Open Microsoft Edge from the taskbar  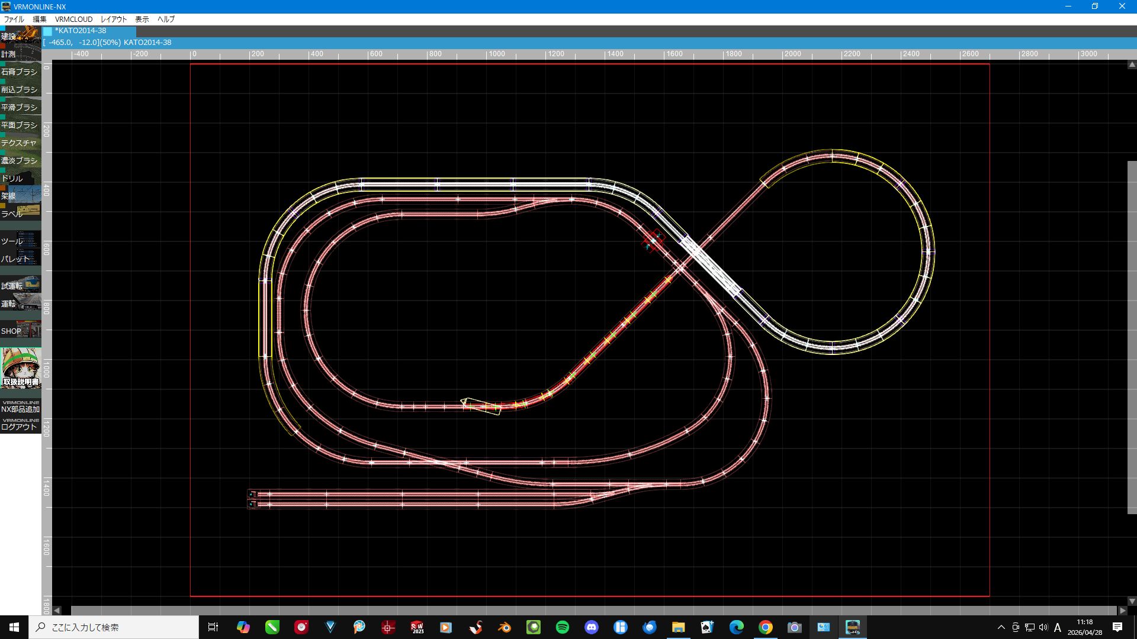[737, 627]
